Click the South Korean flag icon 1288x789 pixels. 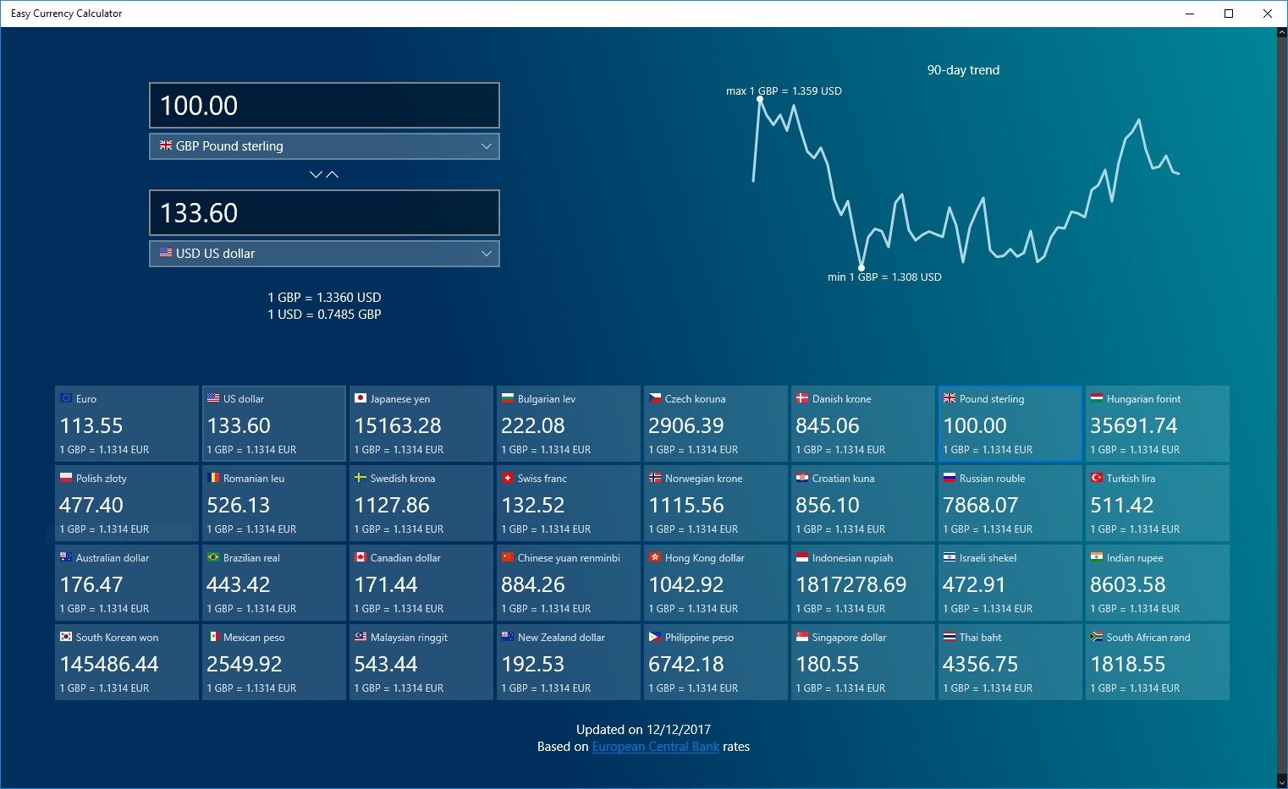click(65, 637)
